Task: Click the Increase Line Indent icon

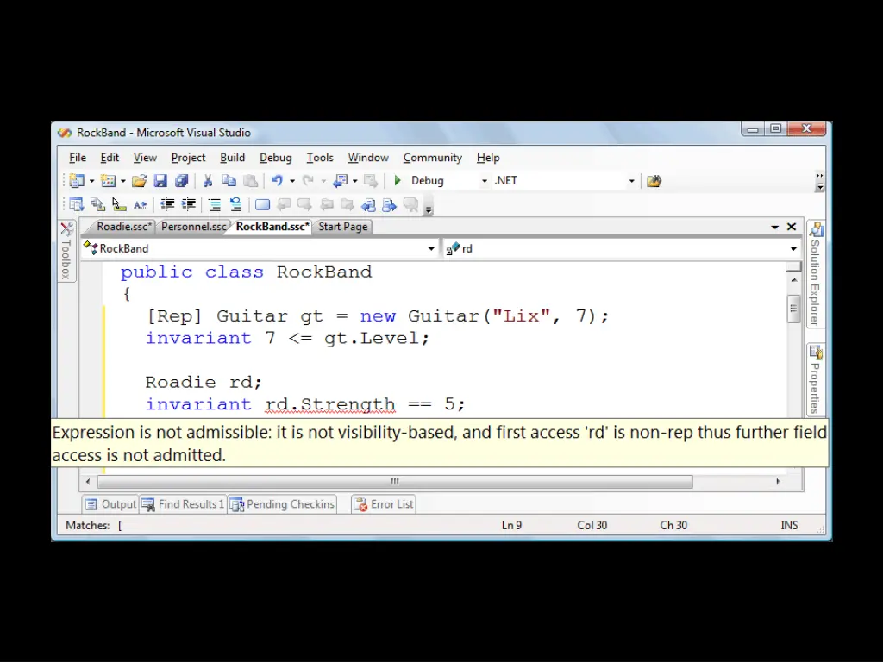Action: click(x=189, y=205)
